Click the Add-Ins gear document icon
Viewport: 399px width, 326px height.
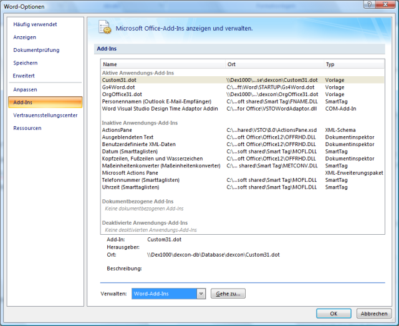105,27
